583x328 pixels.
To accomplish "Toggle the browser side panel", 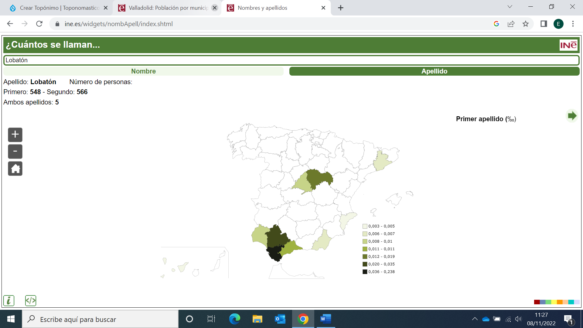I will point(544,24).
